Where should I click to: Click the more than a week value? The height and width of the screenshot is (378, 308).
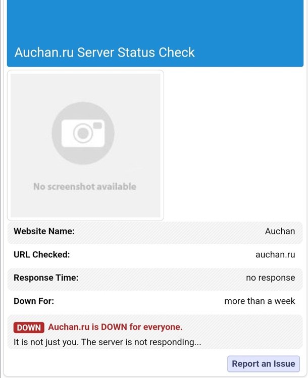(x=260, y=301)
